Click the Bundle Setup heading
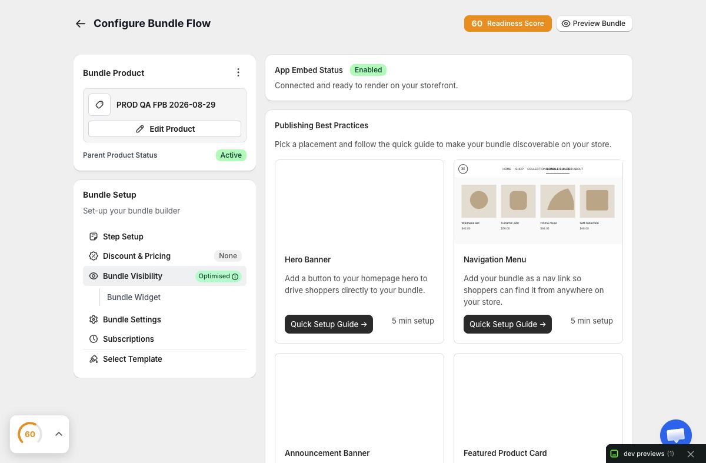 (x=109, y=195)
